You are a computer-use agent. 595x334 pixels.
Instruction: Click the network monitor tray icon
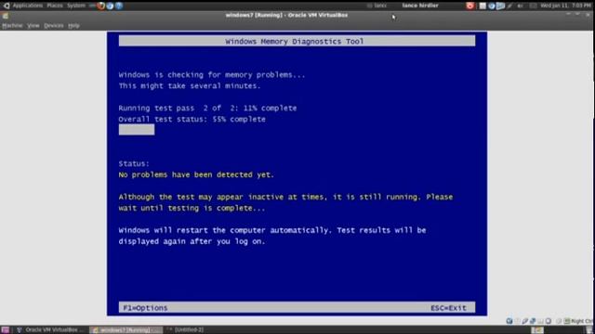click(500, 6)
